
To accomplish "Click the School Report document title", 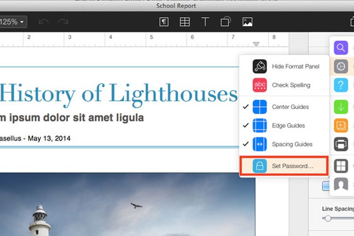I will (176, 6).
